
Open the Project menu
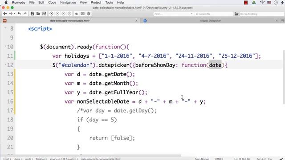pos(96,2)
